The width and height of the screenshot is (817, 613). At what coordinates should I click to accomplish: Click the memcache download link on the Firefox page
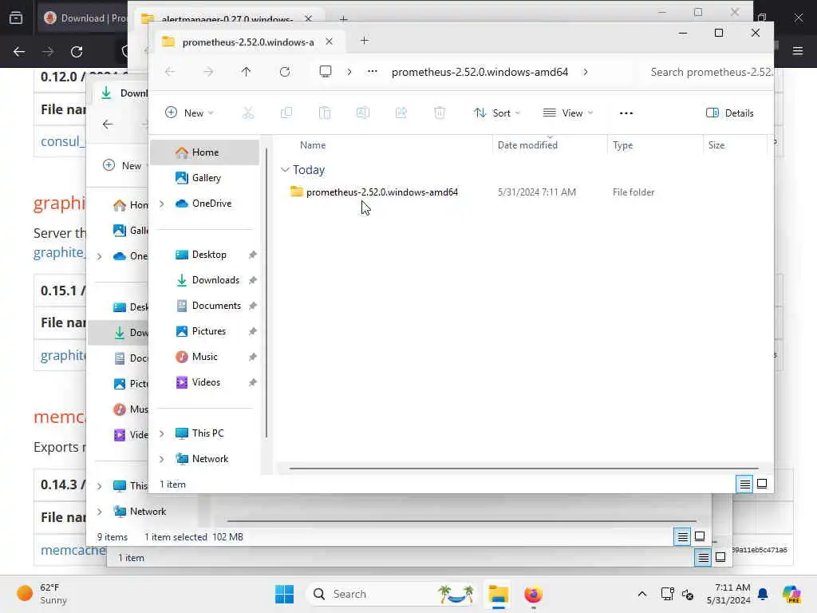(x=73, y=551)
